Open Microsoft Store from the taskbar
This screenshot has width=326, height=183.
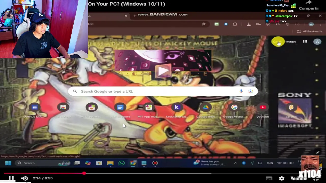[x=99, y=163]
